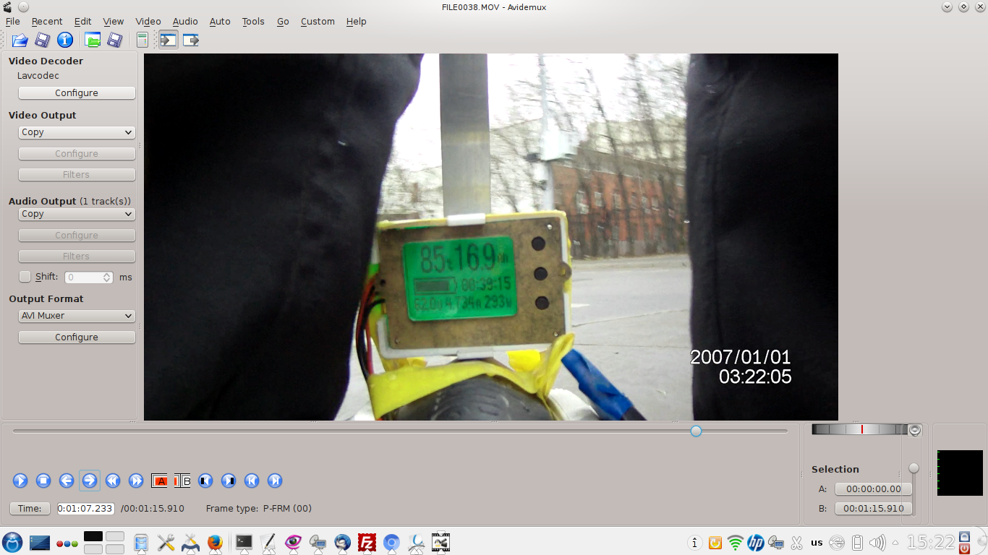Viewport: 988px width, 555px height.
Task: Toggle the output preview mode button
Action: click(x=190, y=40)
